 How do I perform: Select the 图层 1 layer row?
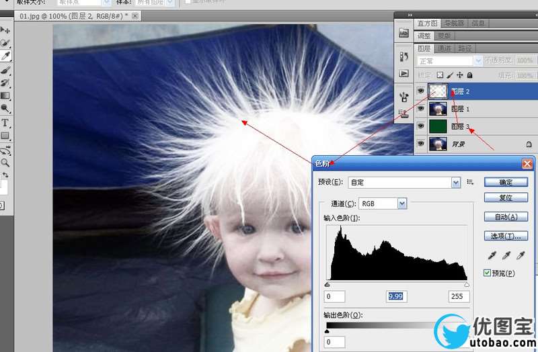pos(476,109)
